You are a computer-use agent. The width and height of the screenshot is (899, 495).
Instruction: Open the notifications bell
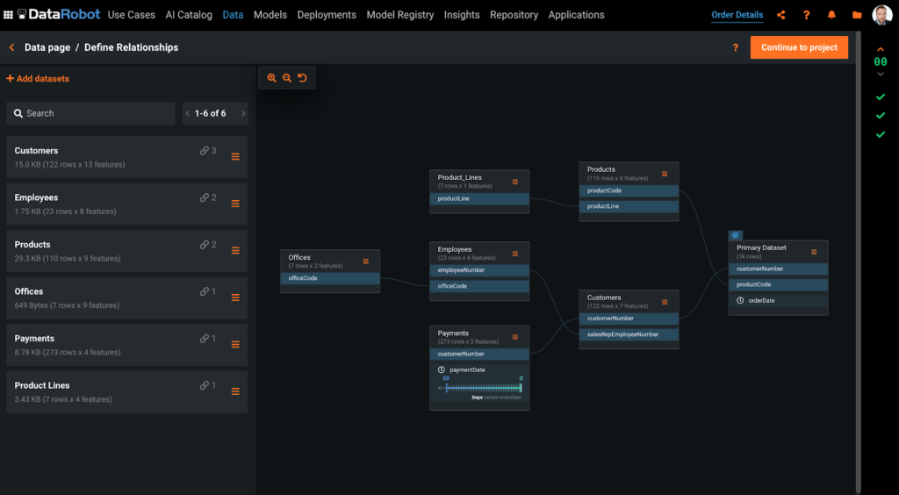[831, 15]
